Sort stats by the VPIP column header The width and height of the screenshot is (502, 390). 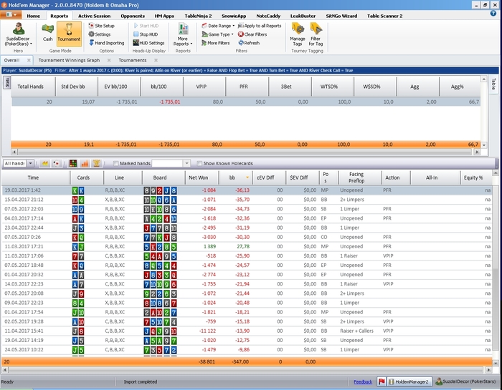click(x=204, y=87)
